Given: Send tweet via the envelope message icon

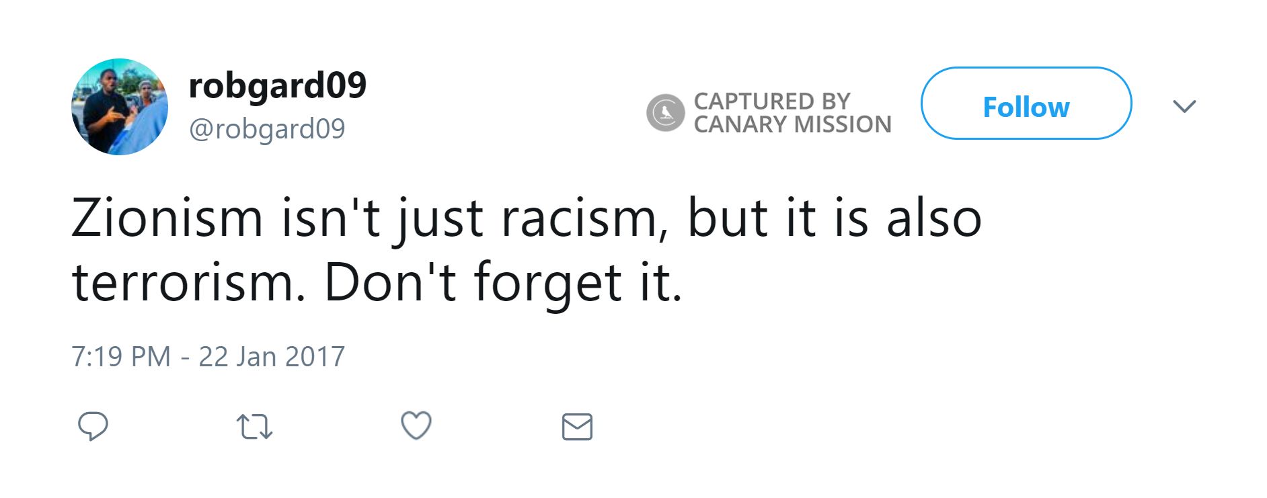Looking at the screenshot, I should pyautogui.click(x=577, y=427).
